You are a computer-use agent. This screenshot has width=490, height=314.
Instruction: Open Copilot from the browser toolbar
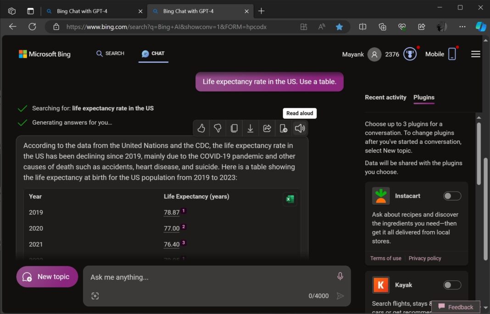coord(480,27)
